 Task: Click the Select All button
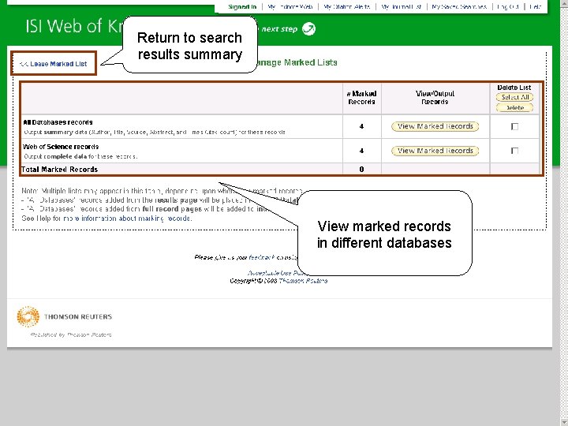pos(514,97)
